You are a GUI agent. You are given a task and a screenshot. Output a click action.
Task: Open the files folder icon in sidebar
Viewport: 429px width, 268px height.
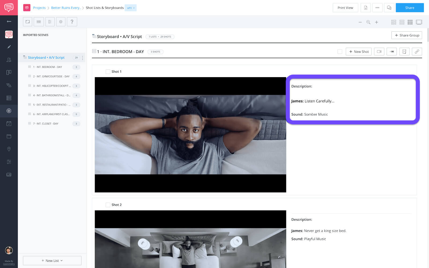pyautogui.click(x=9, y=136)
